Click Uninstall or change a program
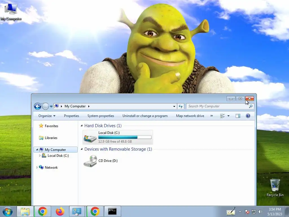 point(145,116)
